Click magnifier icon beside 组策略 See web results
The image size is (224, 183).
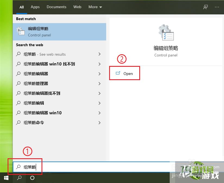[x=18, y=54]
